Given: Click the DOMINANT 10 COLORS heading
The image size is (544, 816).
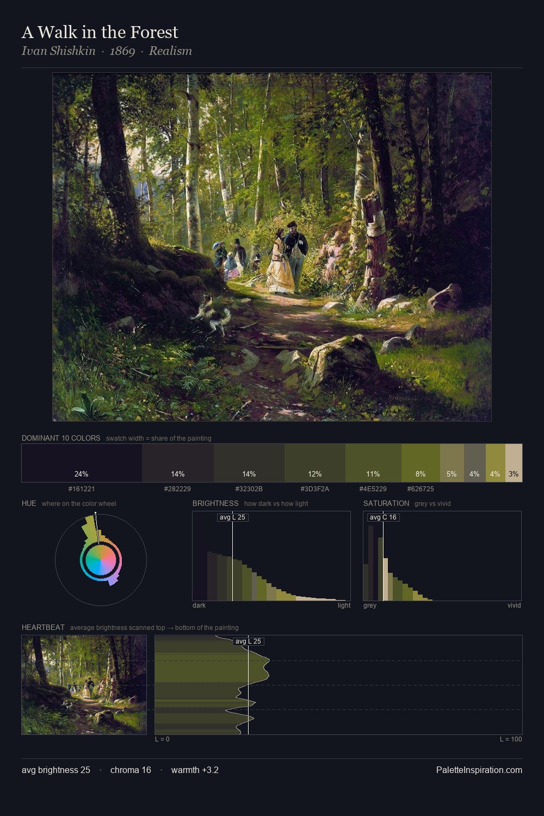Looking at the screenshot, I should pyautogui.click(x=61, y=438).
